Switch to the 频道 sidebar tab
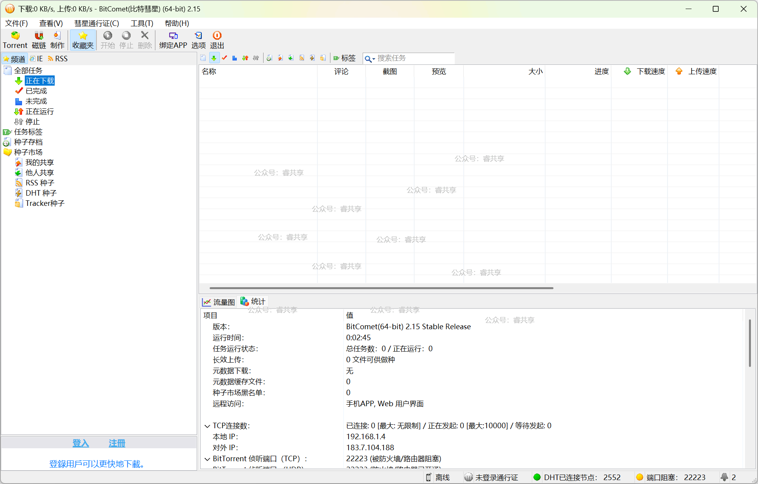 tap(15, 59)
